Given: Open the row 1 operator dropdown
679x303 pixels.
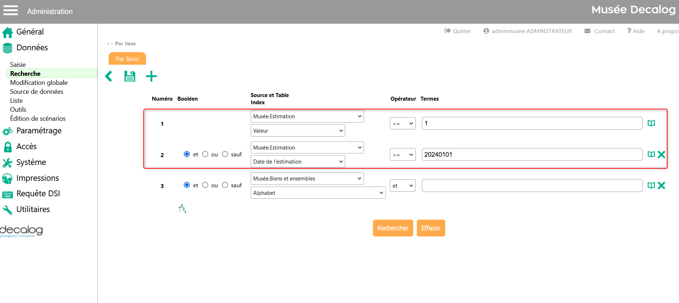Looking at the screenshot, I should click(402, 124).
